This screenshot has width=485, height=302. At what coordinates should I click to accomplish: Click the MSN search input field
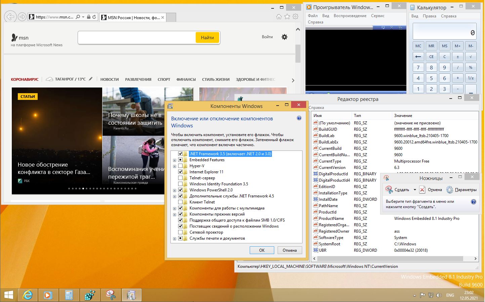click(137, 38)
